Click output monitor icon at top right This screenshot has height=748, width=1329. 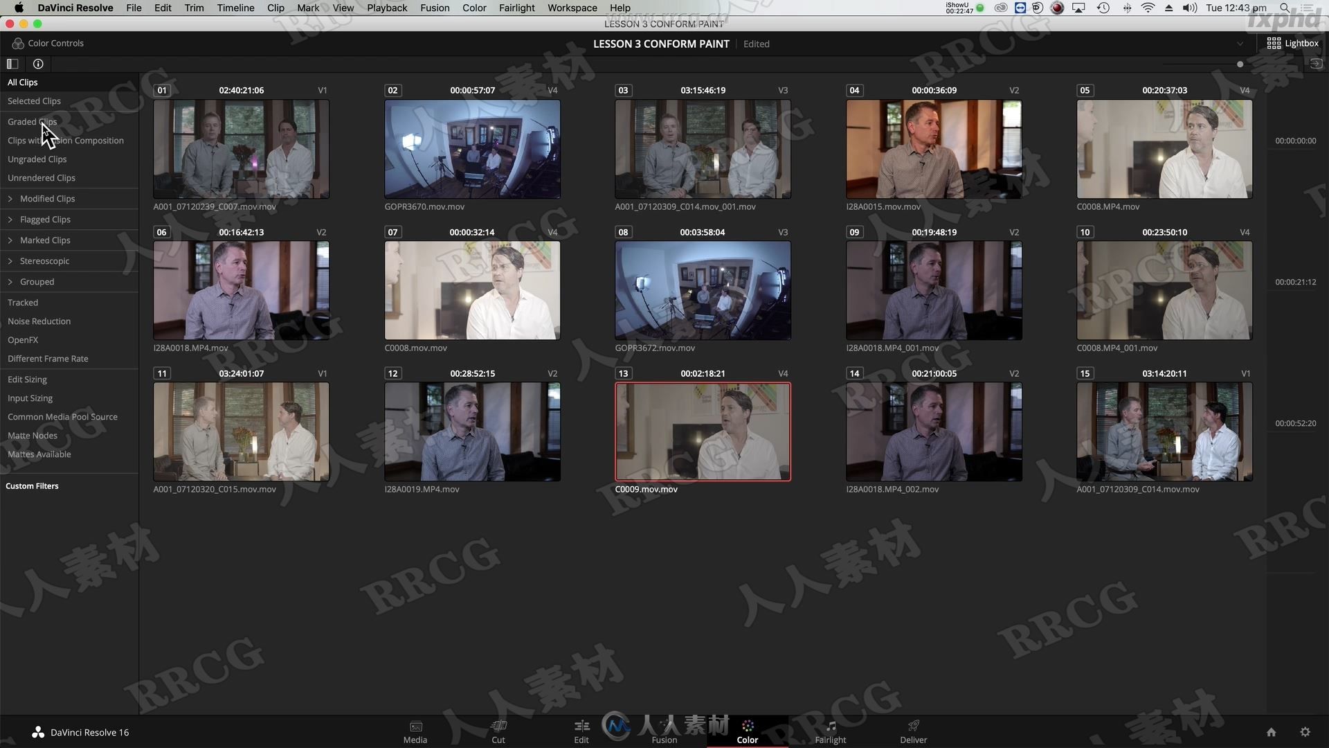(1316, 64)
